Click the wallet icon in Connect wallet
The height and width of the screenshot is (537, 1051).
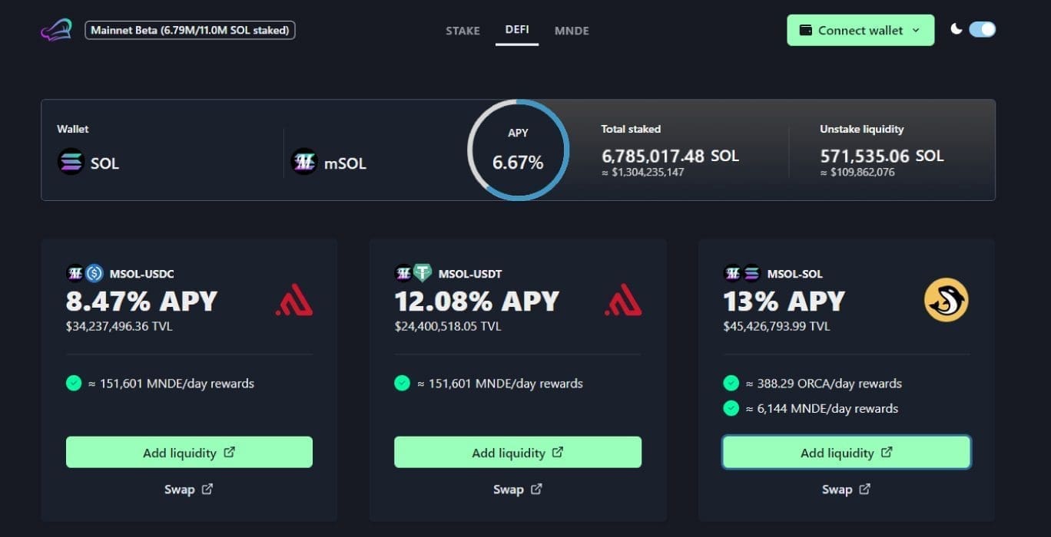pos(806,31)
